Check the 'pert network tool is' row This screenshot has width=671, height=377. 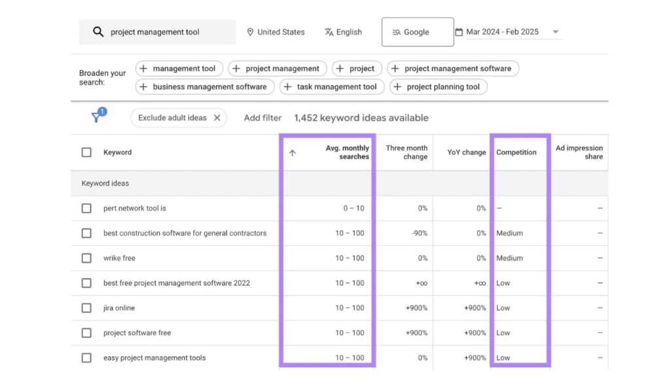point(86,208)
